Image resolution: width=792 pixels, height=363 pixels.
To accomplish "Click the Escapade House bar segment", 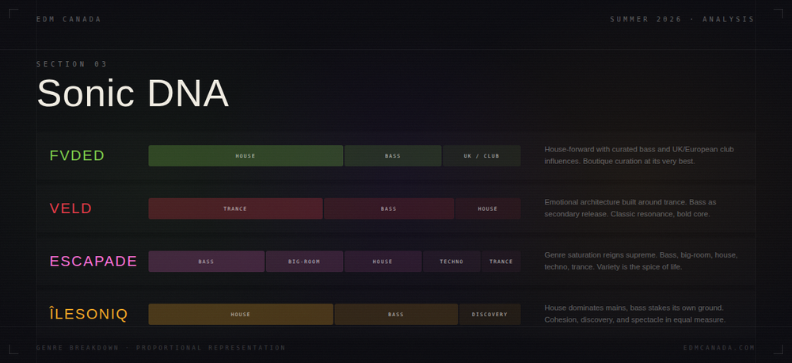I will point(383,262).
